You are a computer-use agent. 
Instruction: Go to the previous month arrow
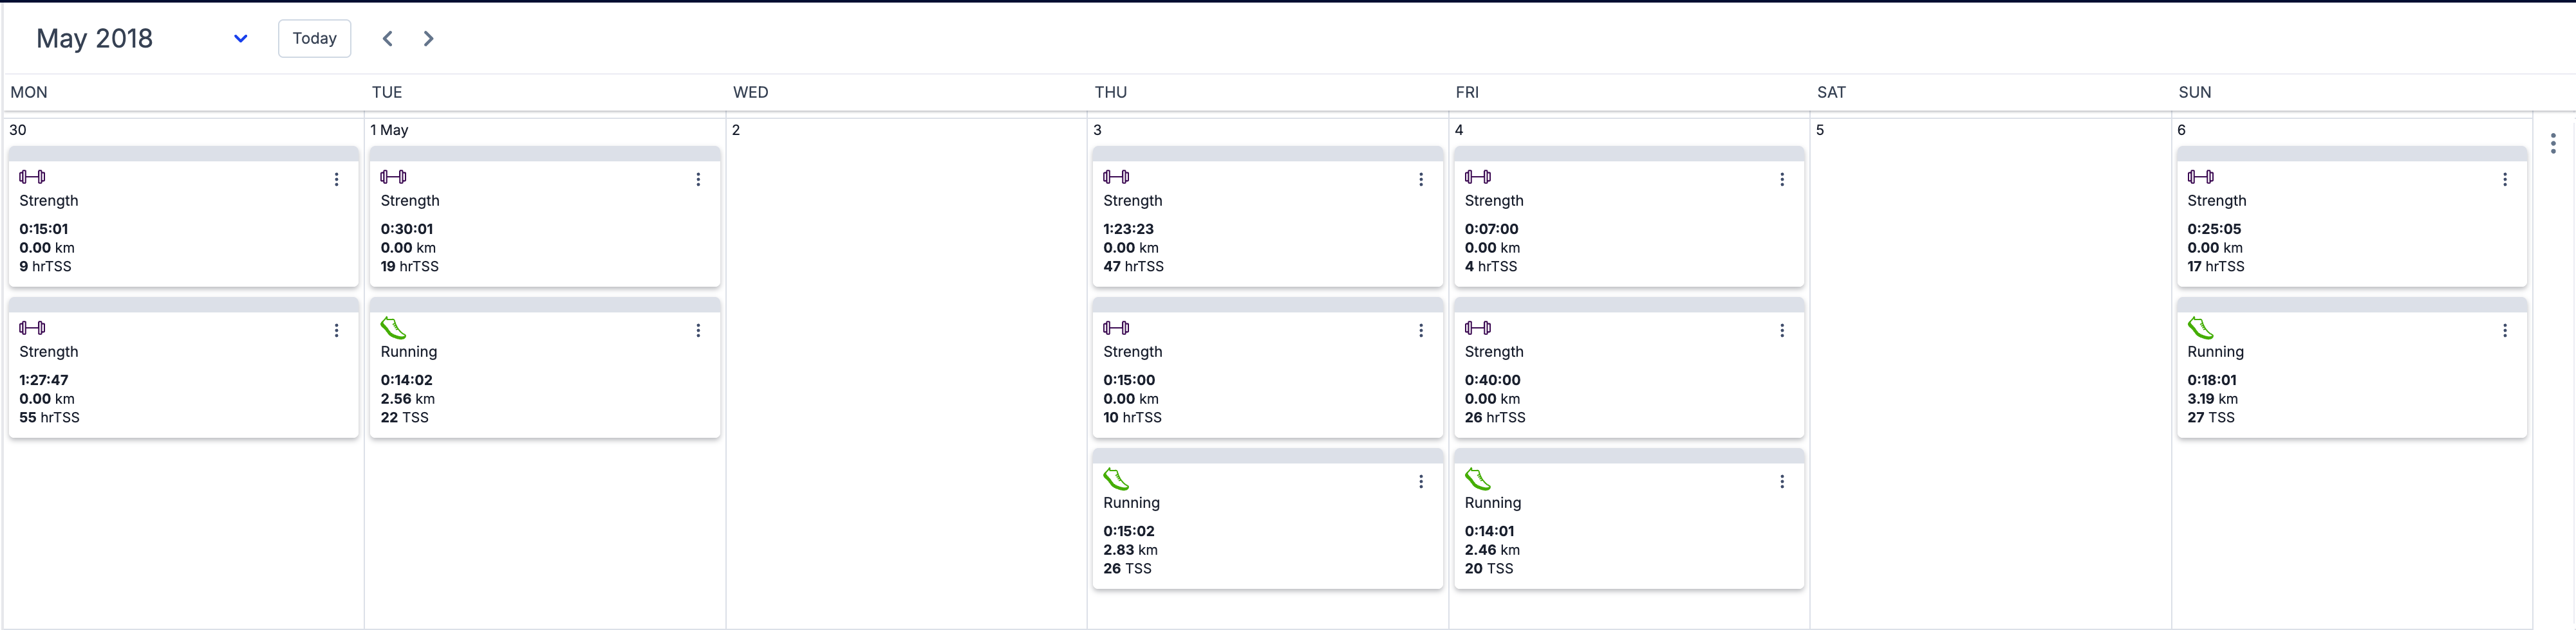388,39
